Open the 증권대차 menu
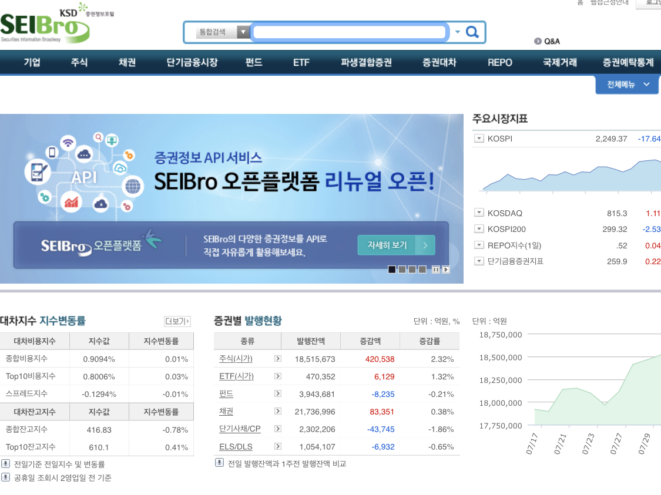The width and height of the screenshot is (661, 495). pyautogui.click(x=439, y=62)
